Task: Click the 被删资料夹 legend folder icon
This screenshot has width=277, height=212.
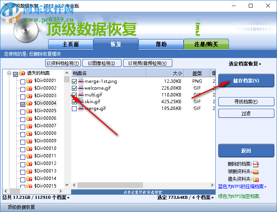Action: coord(256,172)
